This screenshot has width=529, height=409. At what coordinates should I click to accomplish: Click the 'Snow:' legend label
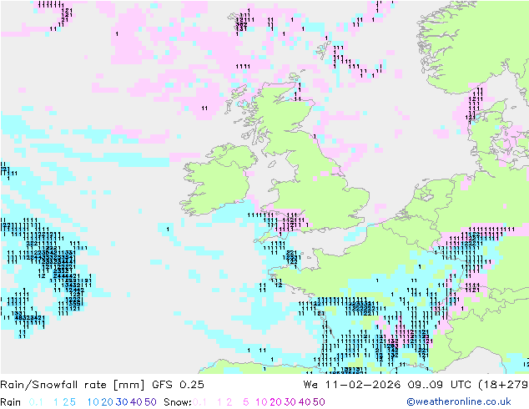tap(178, 402)
